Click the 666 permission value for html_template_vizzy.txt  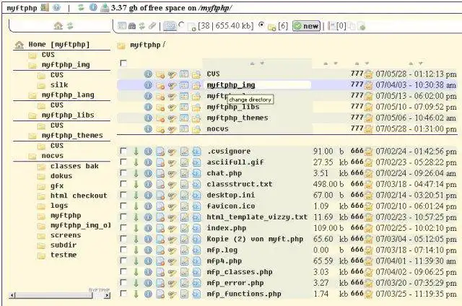[357, 217]
